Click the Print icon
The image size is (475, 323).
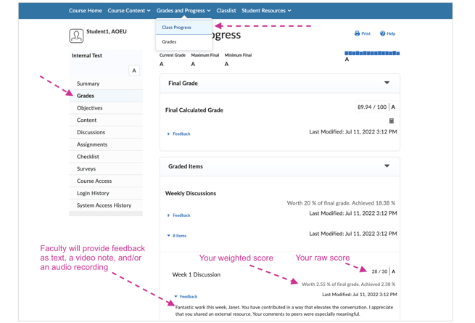point(358,33)
